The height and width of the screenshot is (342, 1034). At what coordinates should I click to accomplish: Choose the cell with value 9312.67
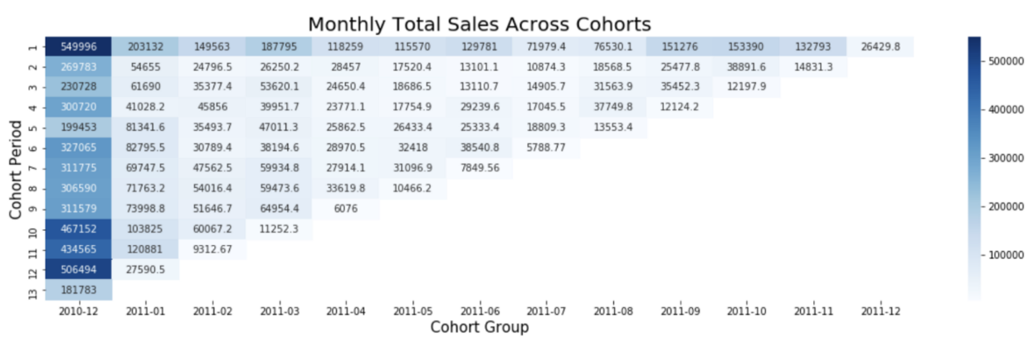[x=213, y=249]
